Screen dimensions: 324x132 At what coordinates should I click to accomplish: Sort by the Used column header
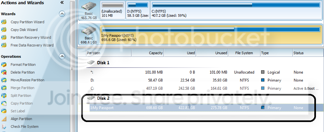coord(180,53)
